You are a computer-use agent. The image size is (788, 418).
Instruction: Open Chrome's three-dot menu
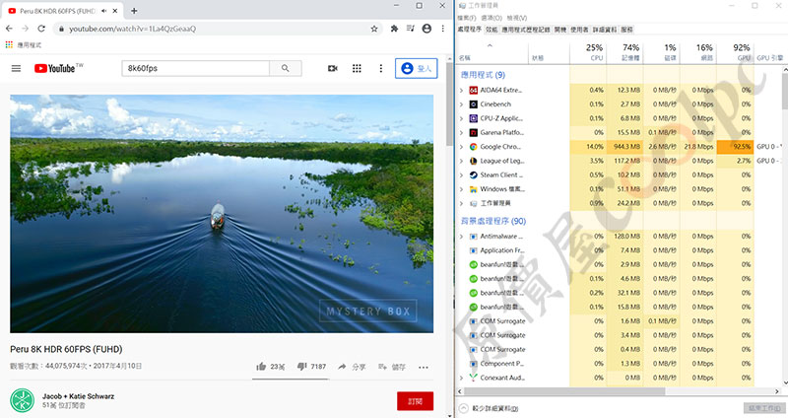[x=442, y=29]
